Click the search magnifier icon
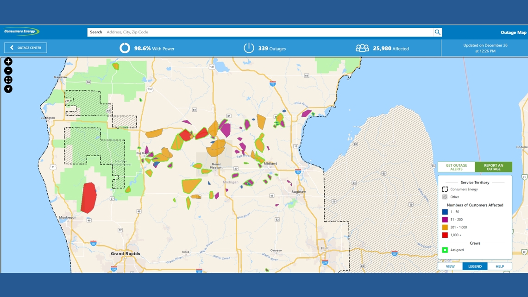 click(x=437, y=32)
